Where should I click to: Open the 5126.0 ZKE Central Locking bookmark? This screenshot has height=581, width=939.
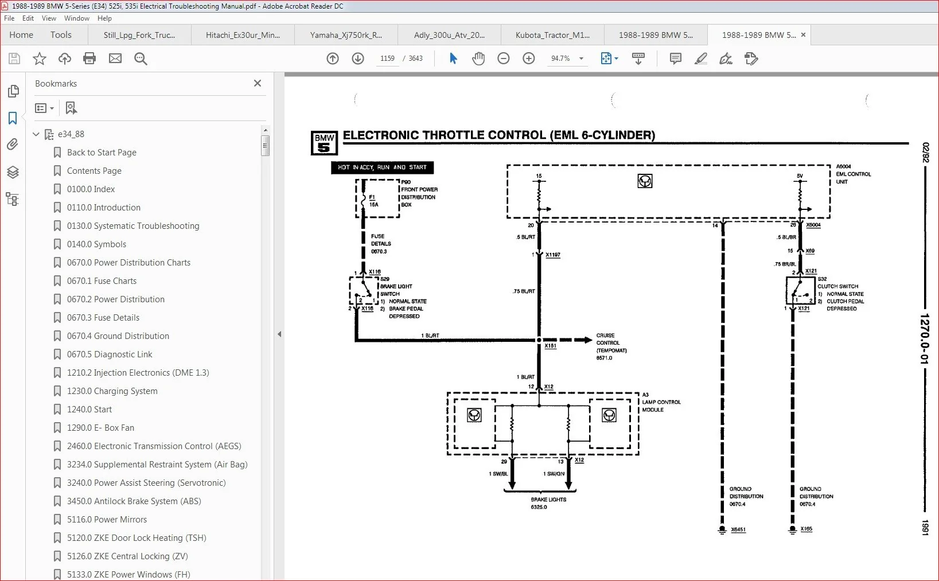click(x=127, y=556)
